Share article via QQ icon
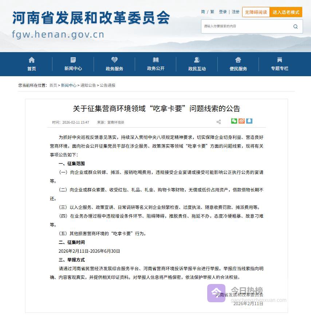The image size is (311, 315). [x=249, y=121]
